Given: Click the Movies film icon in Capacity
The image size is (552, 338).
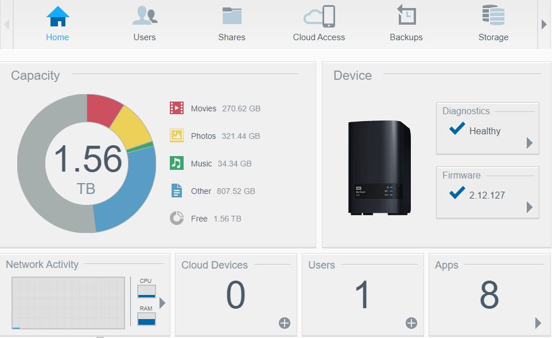Looking at the screenshot, I should pyautogui.click(x=176, y=108).
